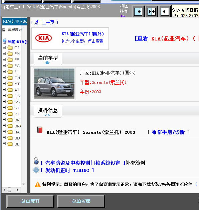199x210 pixels.
Task: Click the 菜单展开 list icon in sidebar
Action: 4,30
